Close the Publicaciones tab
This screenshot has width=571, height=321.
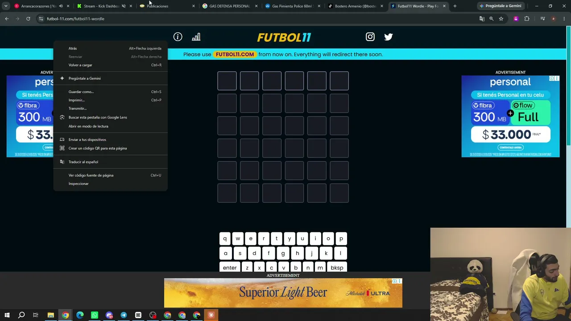[x=194, y=6]
